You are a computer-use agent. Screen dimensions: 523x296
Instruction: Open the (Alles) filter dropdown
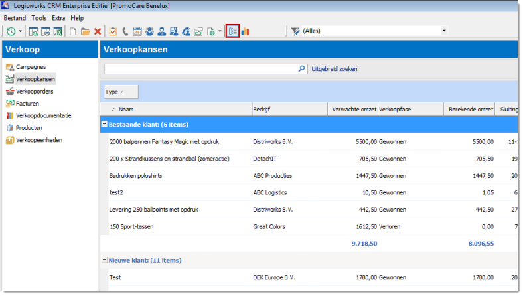coord(444,31)
